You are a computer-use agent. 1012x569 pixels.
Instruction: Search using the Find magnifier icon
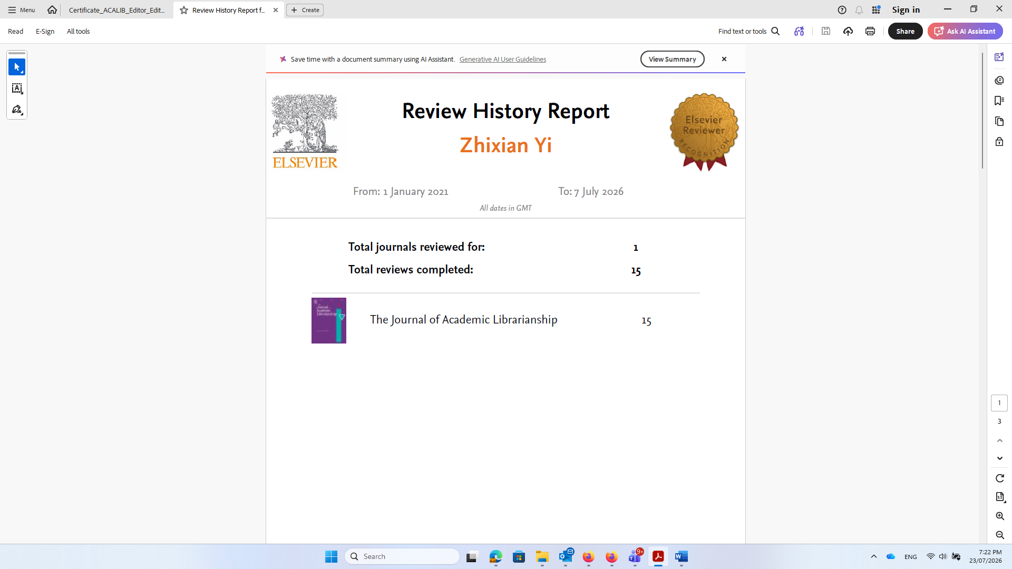pos(775,31)
